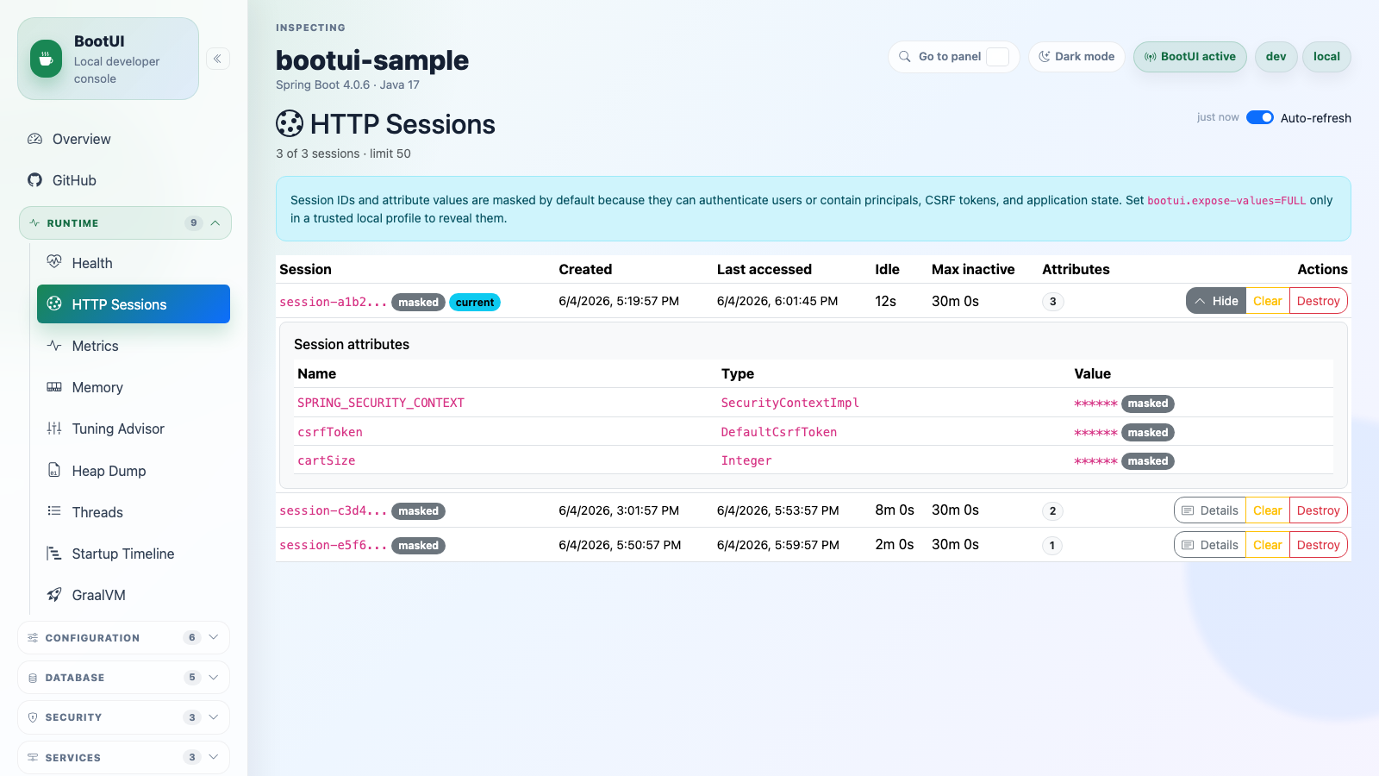This screenshot has height=776, width=1379.
Task: Click the BootUI coffee cup logo
Action: [x=46, y=59]
